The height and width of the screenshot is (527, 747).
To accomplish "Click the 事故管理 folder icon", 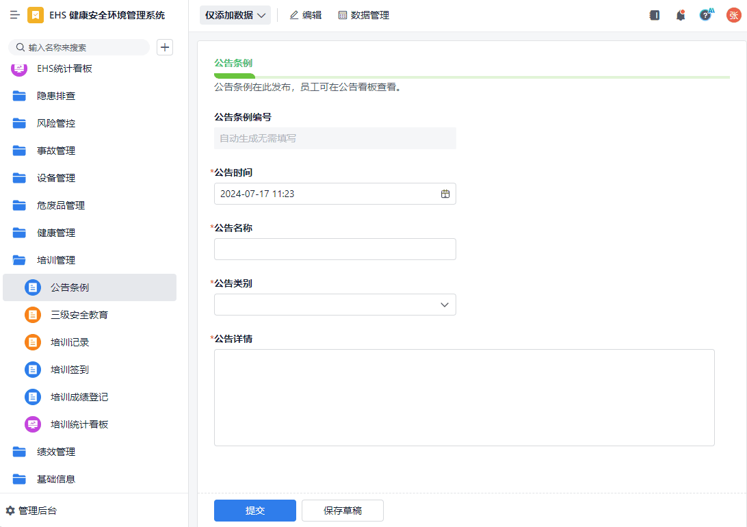I will (x=19, y=151).
